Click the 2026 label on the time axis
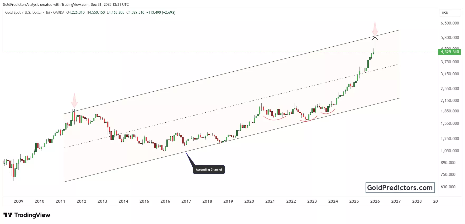This screenshot has width=465, height=224. click(x=375, y=201)
